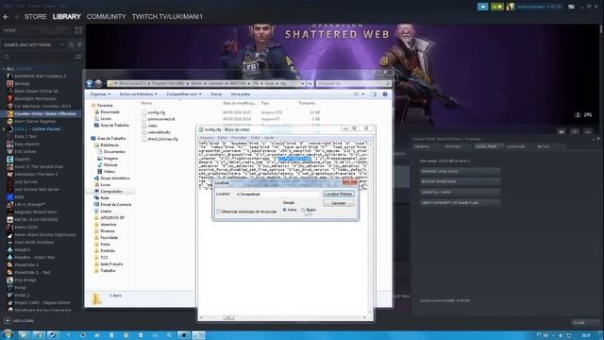
Task: Click the Notepad horizontal scrollbar thumb
Action: click(228, 317)
